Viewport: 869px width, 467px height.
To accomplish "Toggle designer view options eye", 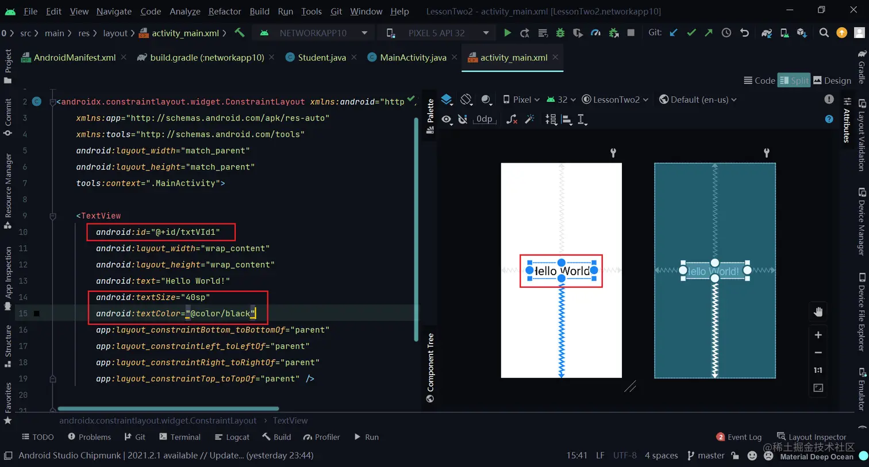I will pyautogui.click(x=447, y=119).
